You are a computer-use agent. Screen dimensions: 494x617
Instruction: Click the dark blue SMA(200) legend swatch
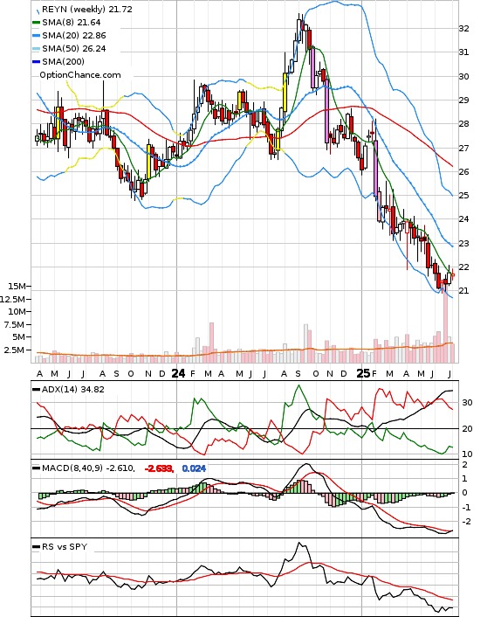(x=36, y=62)
